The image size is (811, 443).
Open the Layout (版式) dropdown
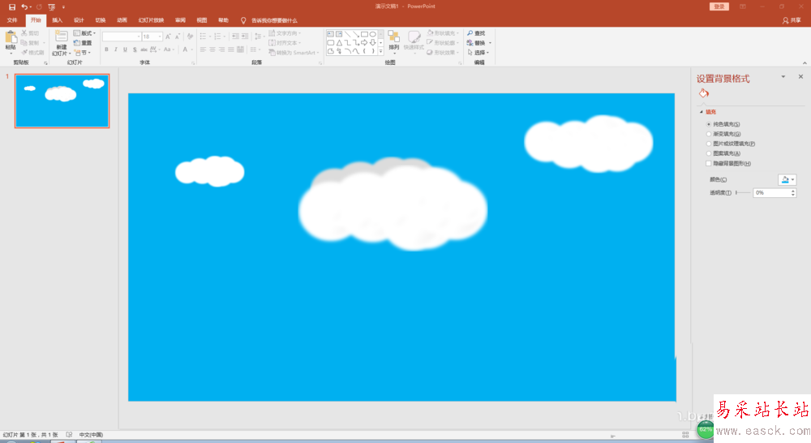click(x=85, y=33)
